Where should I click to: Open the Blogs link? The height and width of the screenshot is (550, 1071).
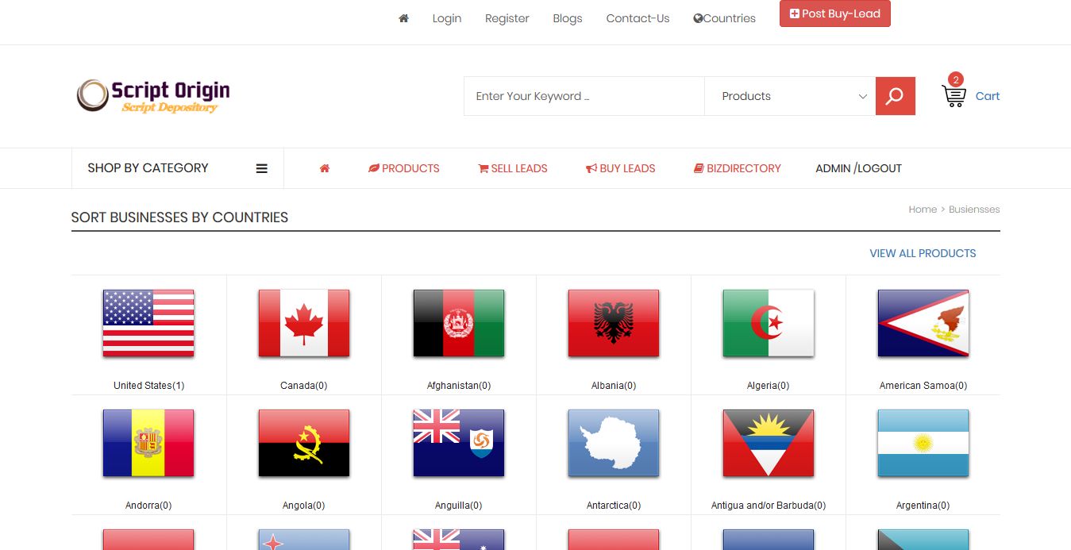click(x=568, y=18)
